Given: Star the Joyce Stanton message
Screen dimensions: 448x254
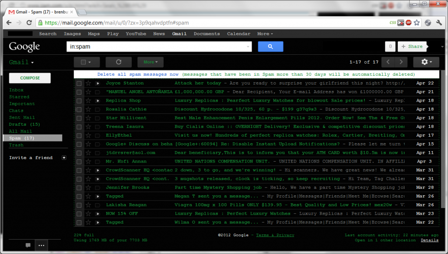Looking at the screenshot, I should pos(88,83).
